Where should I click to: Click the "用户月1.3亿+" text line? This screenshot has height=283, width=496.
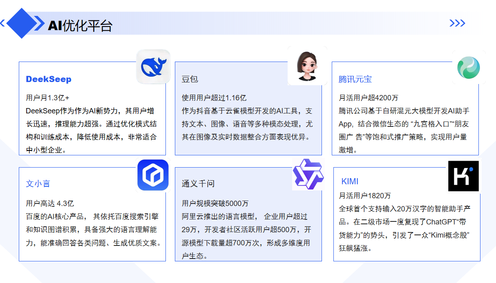point(47,98)
